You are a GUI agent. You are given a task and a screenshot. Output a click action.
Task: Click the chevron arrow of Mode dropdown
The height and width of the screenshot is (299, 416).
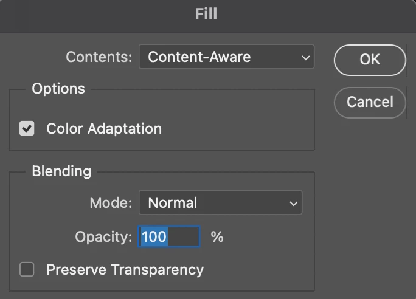pyautogui.click(x=294, y=204)
